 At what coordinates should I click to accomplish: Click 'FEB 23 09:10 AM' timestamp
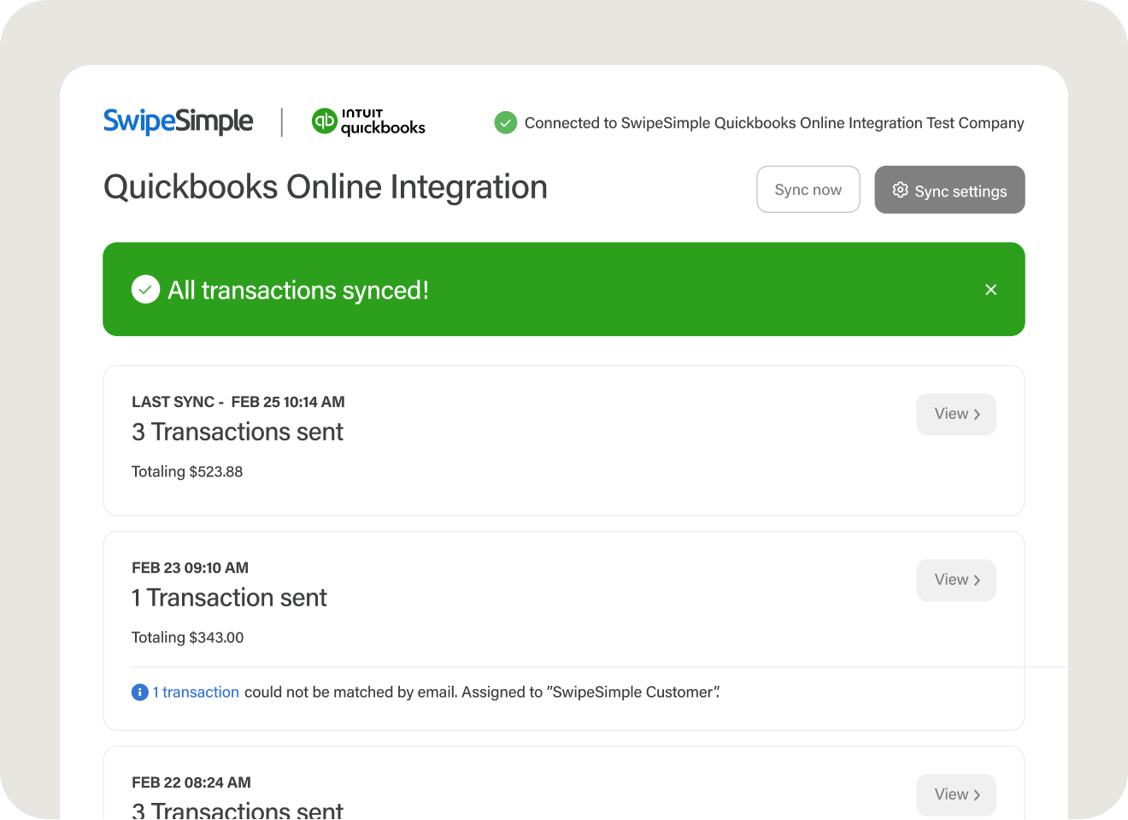point(191,568)
